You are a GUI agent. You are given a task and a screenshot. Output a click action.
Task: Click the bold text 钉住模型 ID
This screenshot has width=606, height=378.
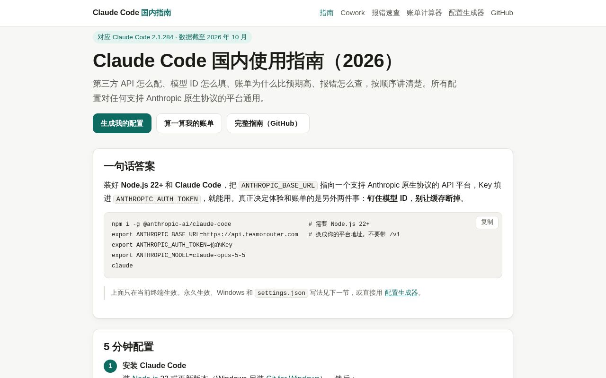click(387, 198)
